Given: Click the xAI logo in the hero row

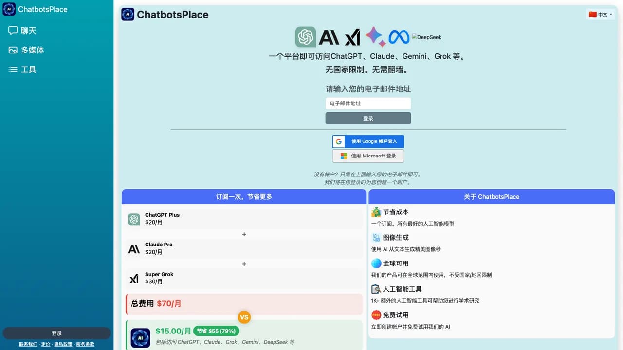Looking at the screenshot, I should tap(352, 37).
